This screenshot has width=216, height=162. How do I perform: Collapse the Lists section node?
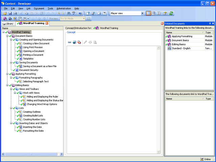click(11, 108)
